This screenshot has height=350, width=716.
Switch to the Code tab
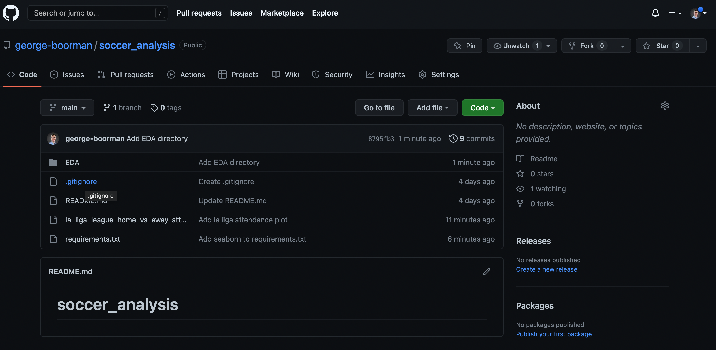click(x=22, y=75)
